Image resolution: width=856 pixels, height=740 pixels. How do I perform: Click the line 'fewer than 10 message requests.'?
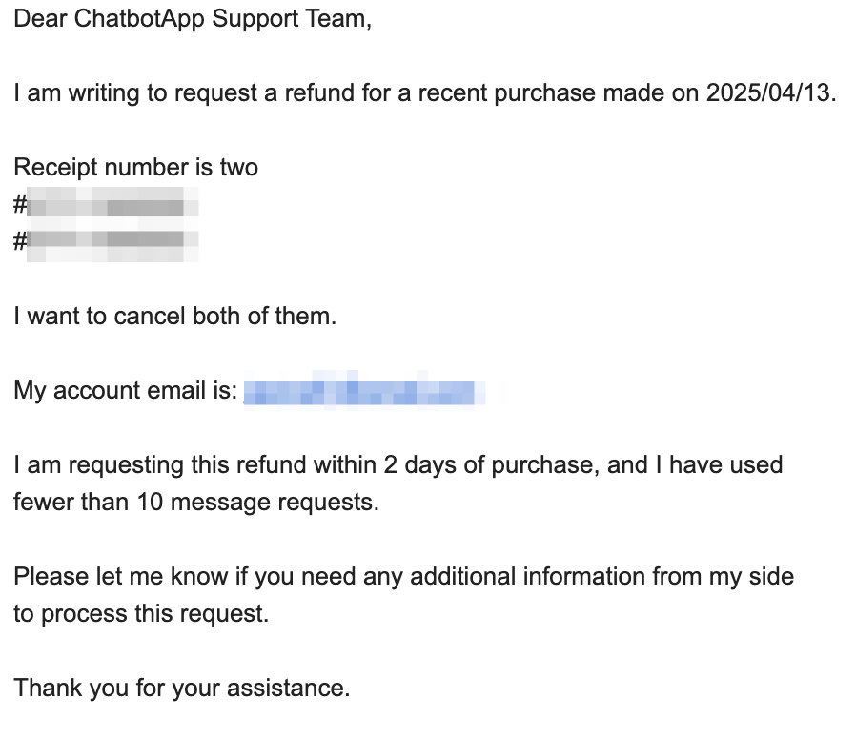click(x=196, y=503)
